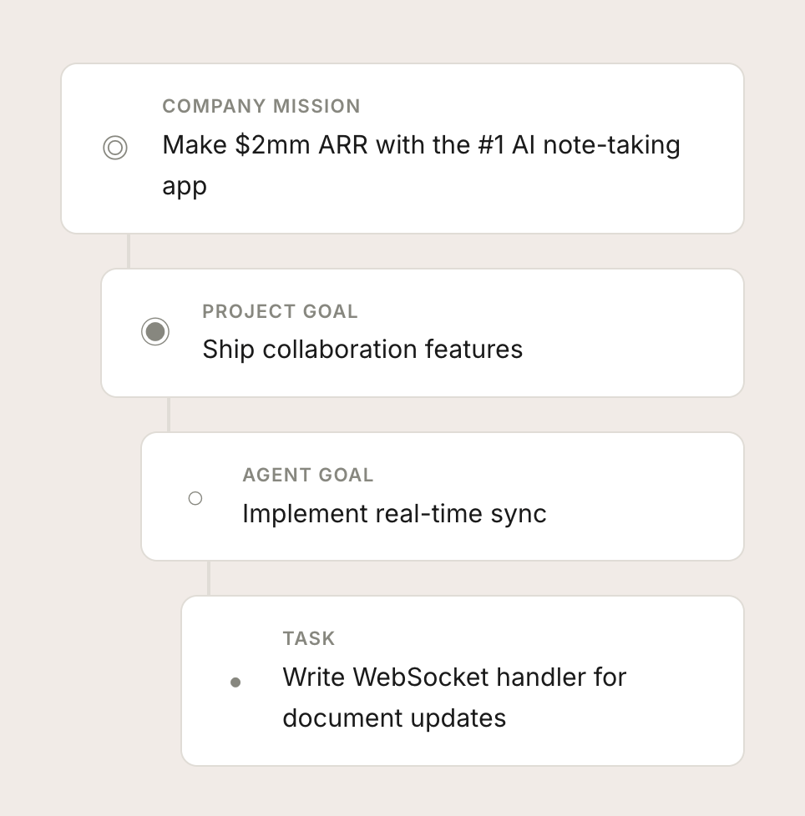805x816 pixels.
Task: Click "Implement real-time sync" text
Action: tap(394, 514)
